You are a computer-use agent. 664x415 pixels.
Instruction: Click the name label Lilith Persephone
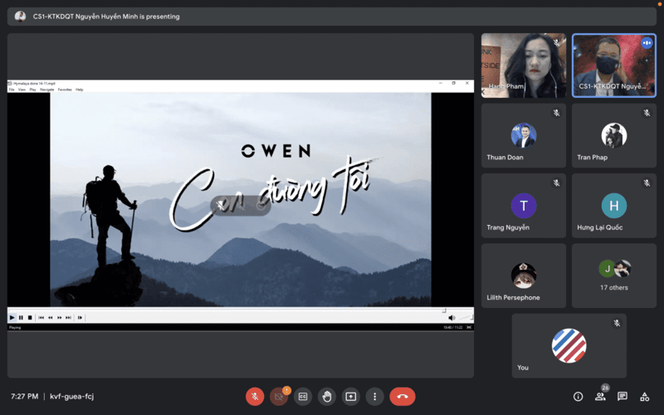[513, 297]
